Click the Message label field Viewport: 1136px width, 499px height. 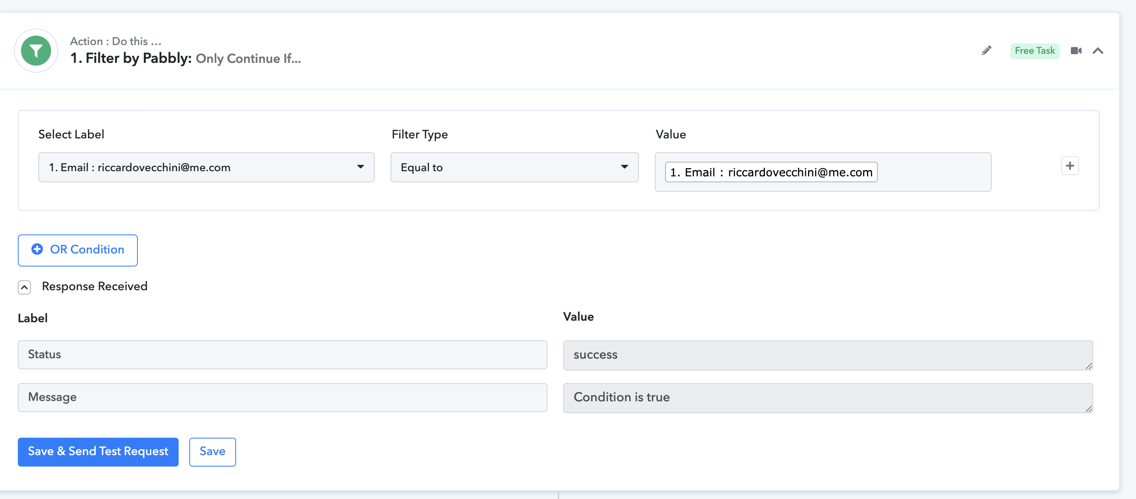coord(282,397)
